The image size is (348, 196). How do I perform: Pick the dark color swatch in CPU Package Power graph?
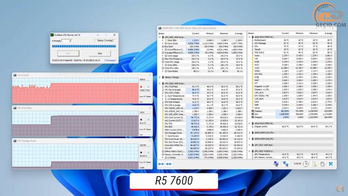click(x=141, y=152)
